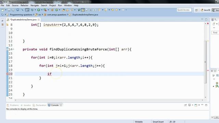Click the New Java Class icon

(x=56, y=10)
